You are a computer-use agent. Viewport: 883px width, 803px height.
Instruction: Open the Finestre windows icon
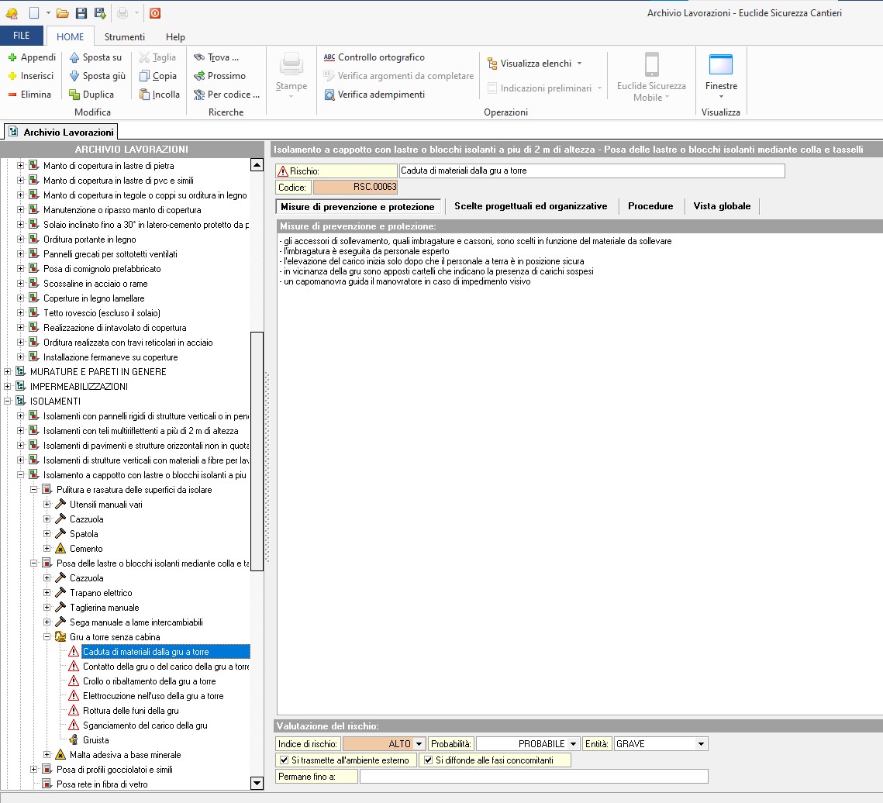(721, 65)
